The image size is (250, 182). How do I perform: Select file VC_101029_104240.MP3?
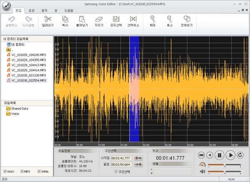pos(27,55)
